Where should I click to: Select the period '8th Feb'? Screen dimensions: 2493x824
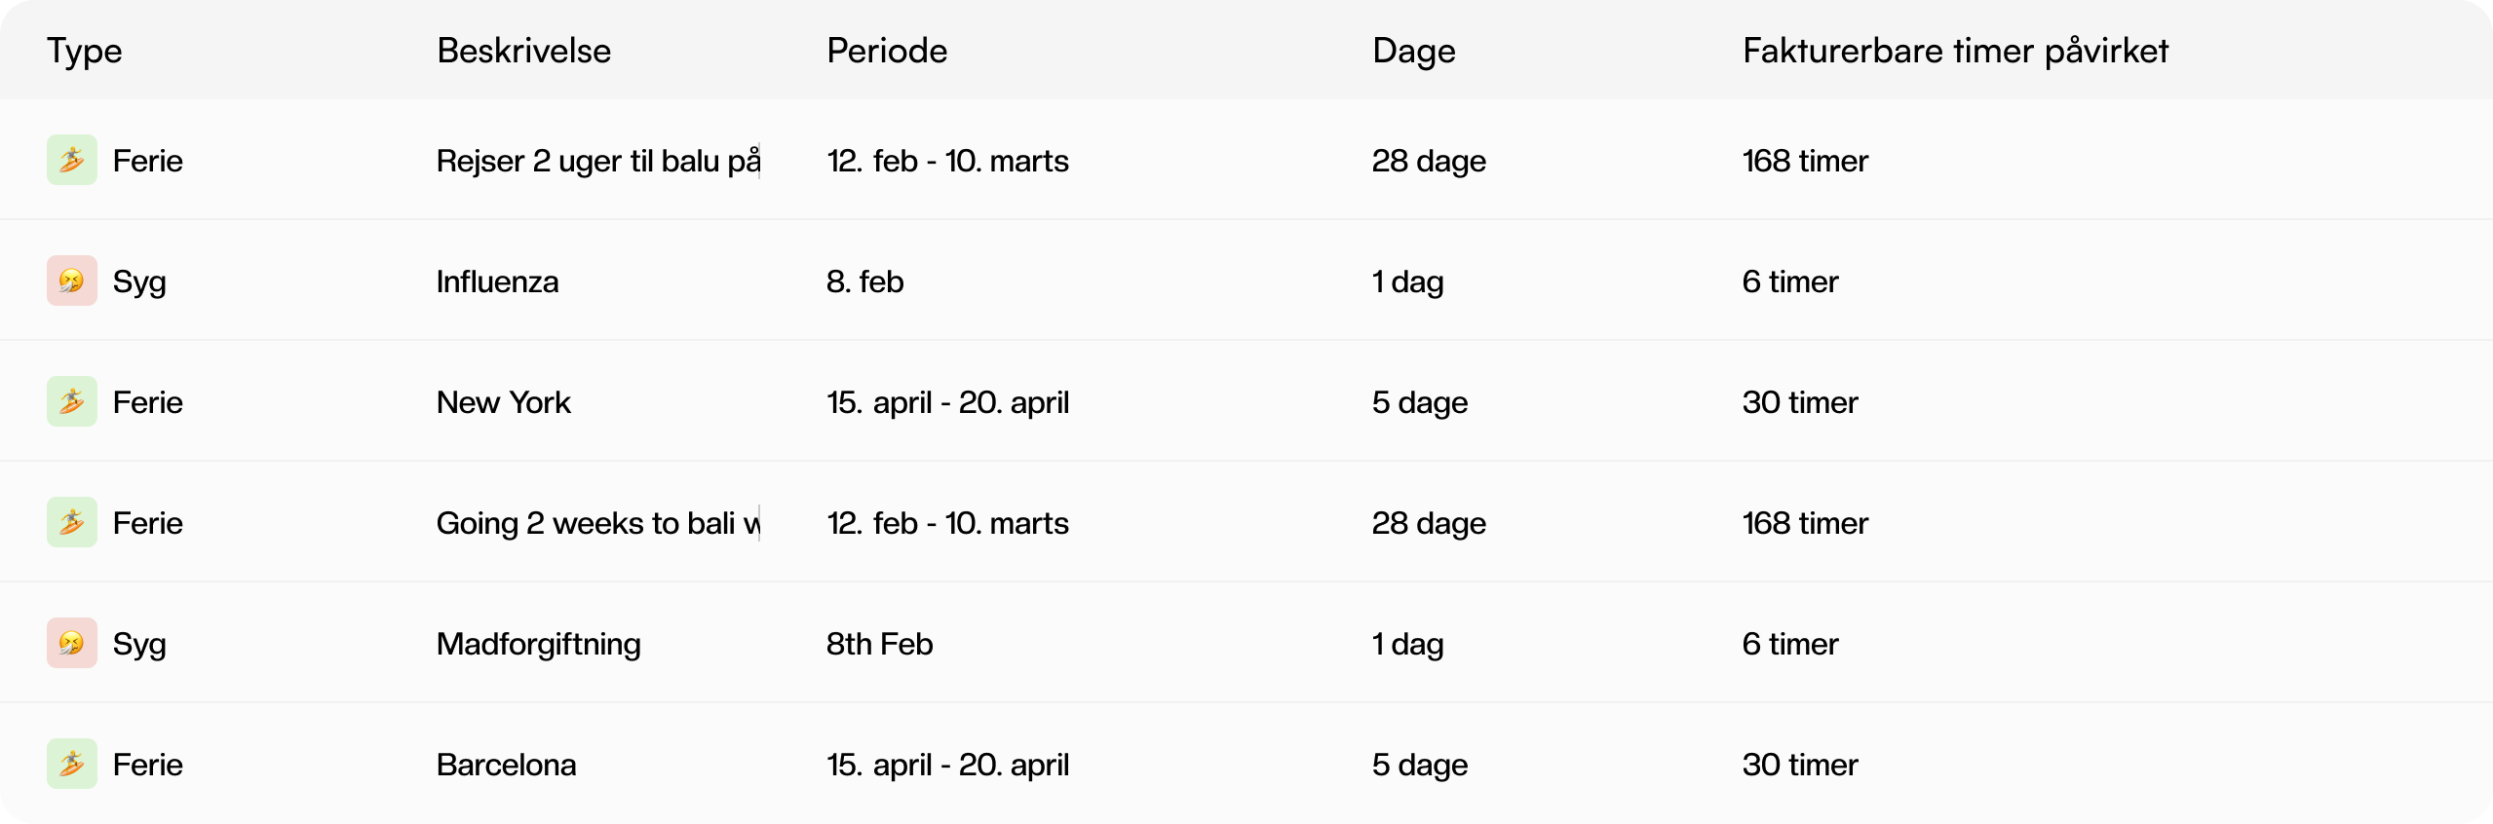tap(880, 644)
